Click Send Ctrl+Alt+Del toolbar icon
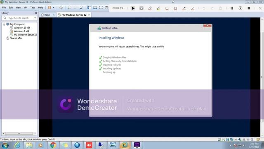The image size is (264, 149). [61, 7]
